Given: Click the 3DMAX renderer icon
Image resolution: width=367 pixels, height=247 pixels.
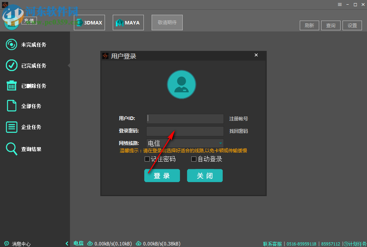Looking at the screenshot, I should tap(89, 22).
